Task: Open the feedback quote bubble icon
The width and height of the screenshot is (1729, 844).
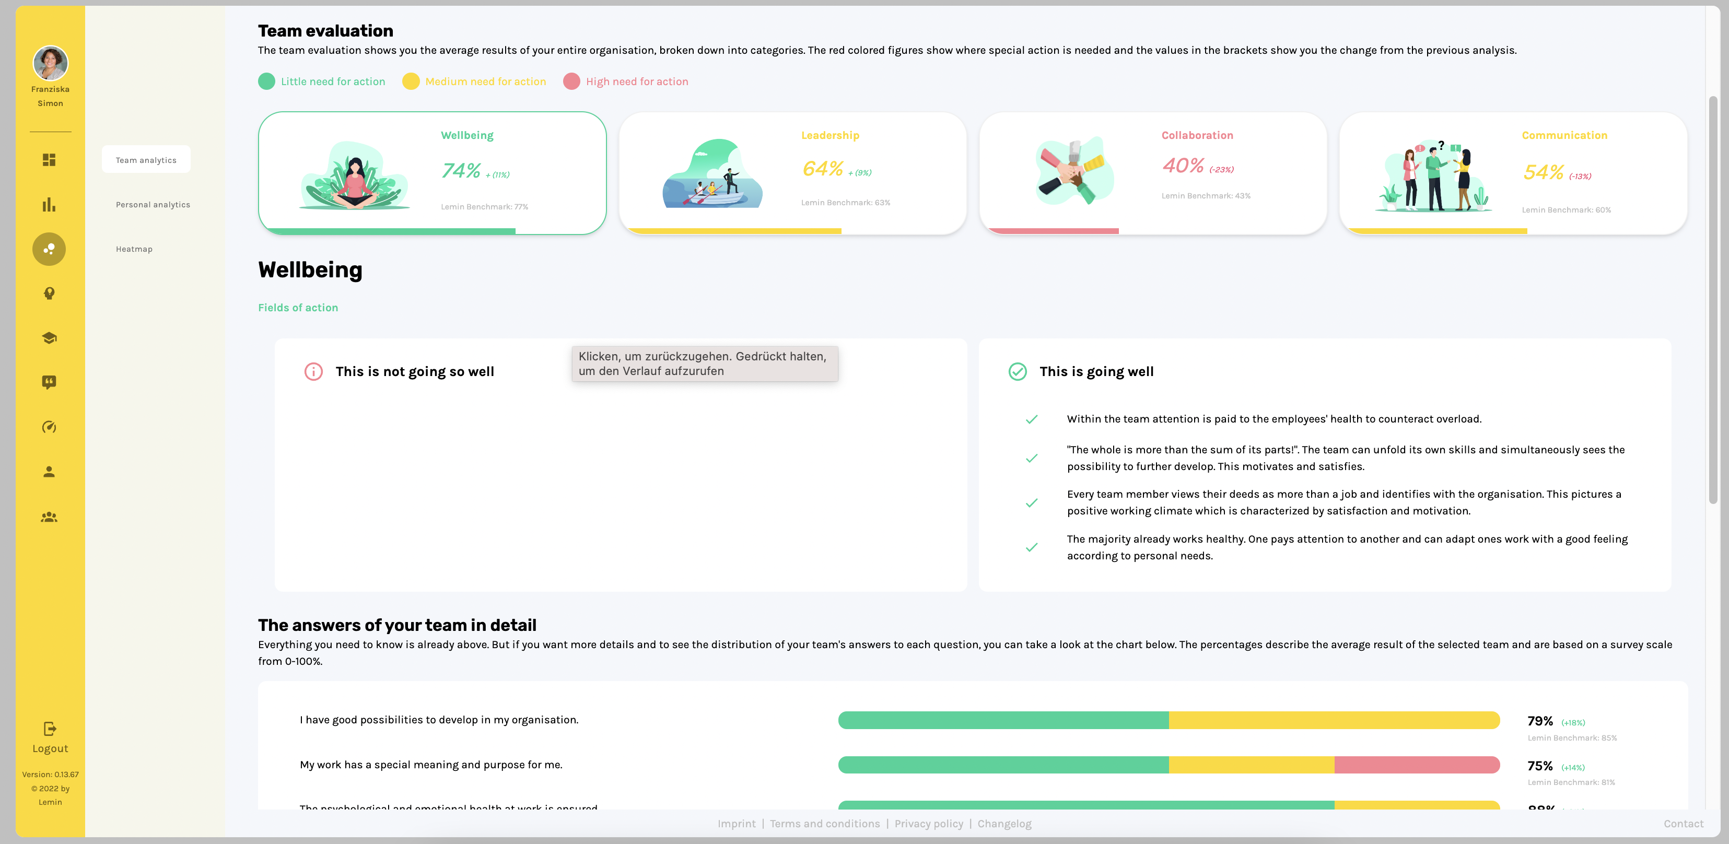Action: pyautogui.click(x=49, y=382)
